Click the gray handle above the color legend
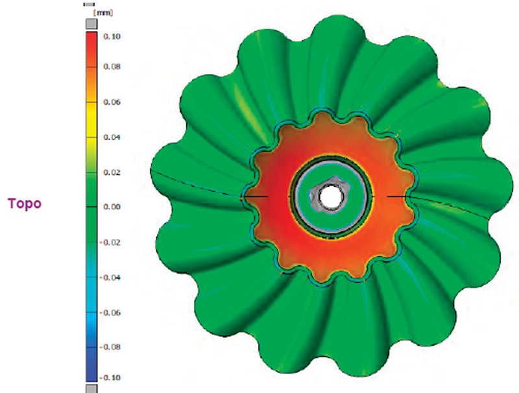Screen dimensions: 519x393 point(91,24)
